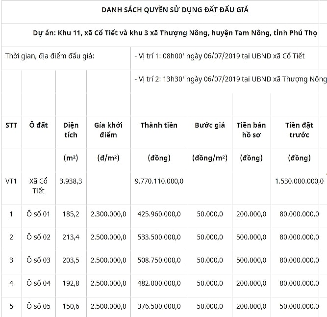
Task: Click the step price in Ô số 01 row
Action: [210, 214]
